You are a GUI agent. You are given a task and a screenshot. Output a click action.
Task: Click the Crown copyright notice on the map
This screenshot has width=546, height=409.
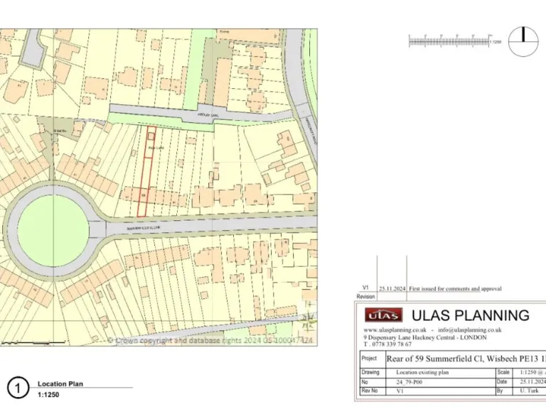210,340
